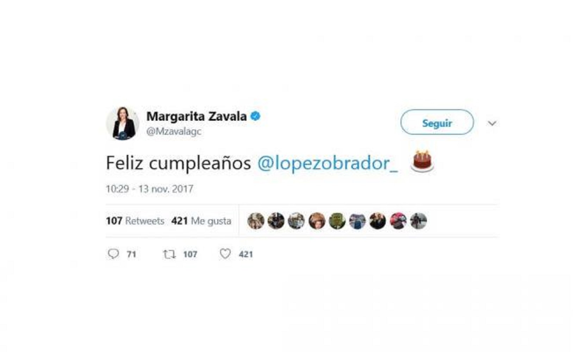
Task: Click the reply speech bubble icon
Action: (113, 254)
